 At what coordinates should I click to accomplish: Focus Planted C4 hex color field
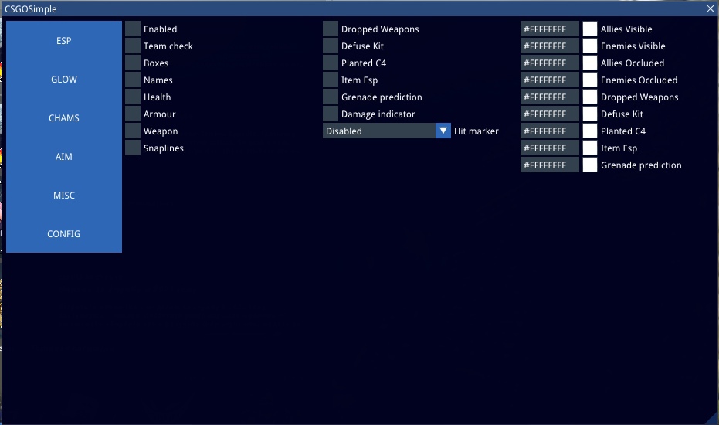click(x=550, y=131)
